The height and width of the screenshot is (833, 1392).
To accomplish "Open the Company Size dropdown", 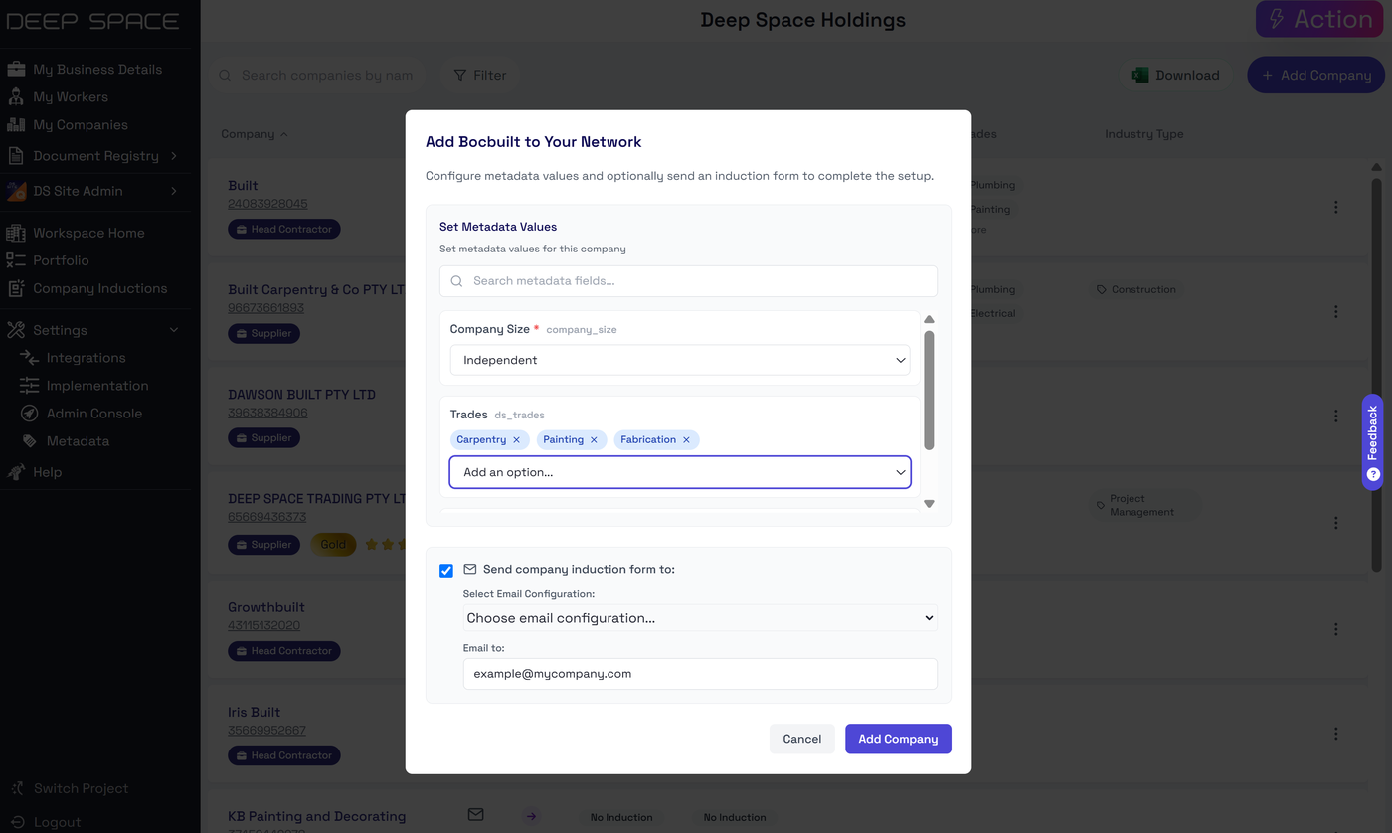I will (x=680, y=360).
